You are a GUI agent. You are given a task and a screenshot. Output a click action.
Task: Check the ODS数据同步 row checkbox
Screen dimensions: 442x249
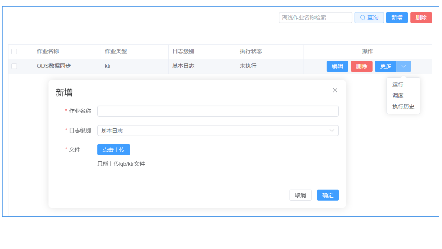14,66
